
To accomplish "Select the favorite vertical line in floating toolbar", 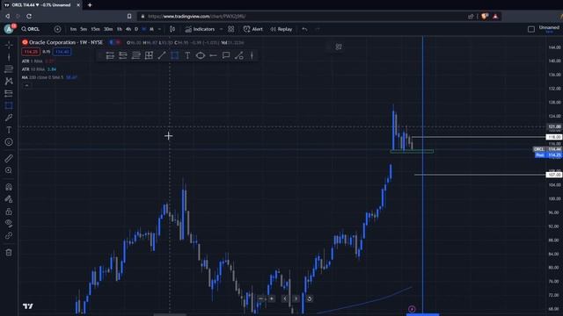I will (252, 55).
